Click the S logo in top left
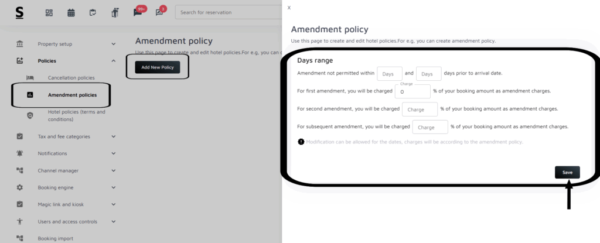This screenshot has height=243, width=600. point(20,12)
